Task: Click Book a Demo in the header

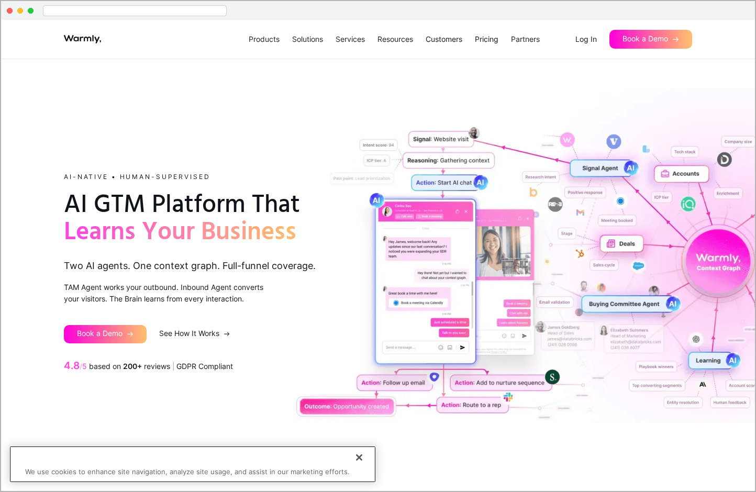Action: [x=650, y=39]
